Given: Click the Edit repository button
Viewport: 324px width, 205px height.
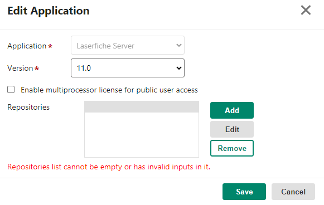Looking at the screenshot, I should (x=232, y=129).
